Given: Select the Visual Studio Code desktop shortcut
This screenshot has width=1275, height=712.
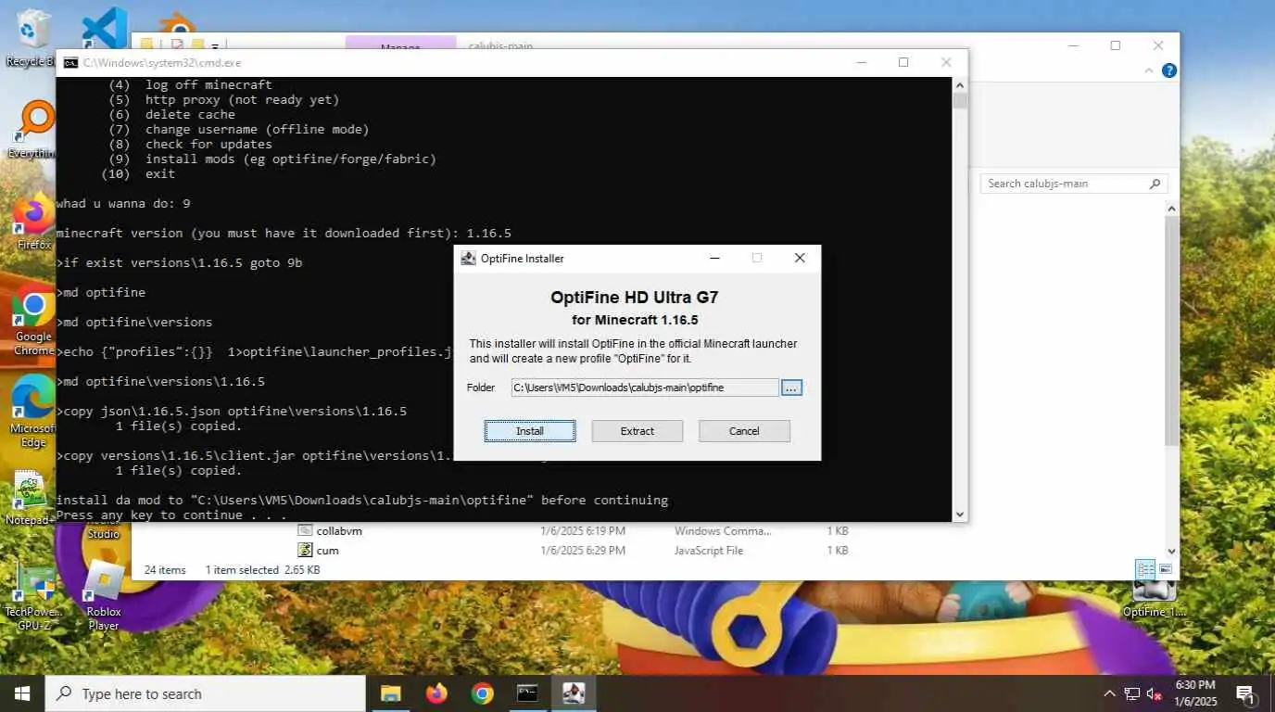Looking at the screenshot, I should tap(104, 30).
